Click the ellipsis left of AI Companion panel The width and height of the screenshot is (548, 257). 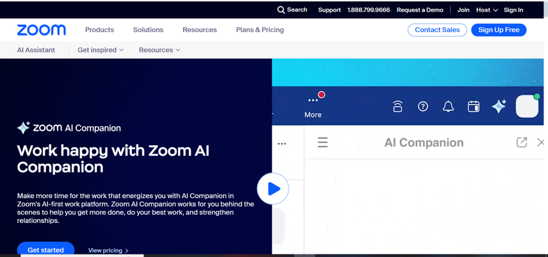coord(281,144)
